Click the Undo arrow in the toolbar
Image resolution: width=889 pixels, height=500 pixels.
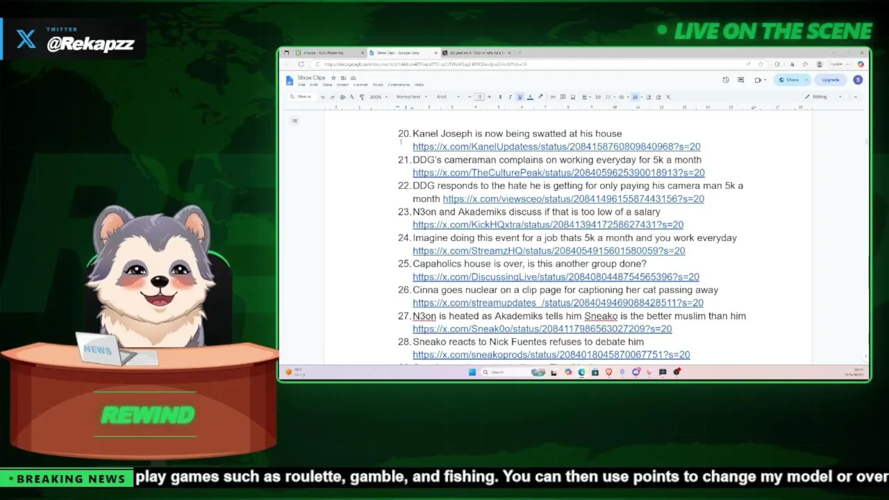click(322, 97)
